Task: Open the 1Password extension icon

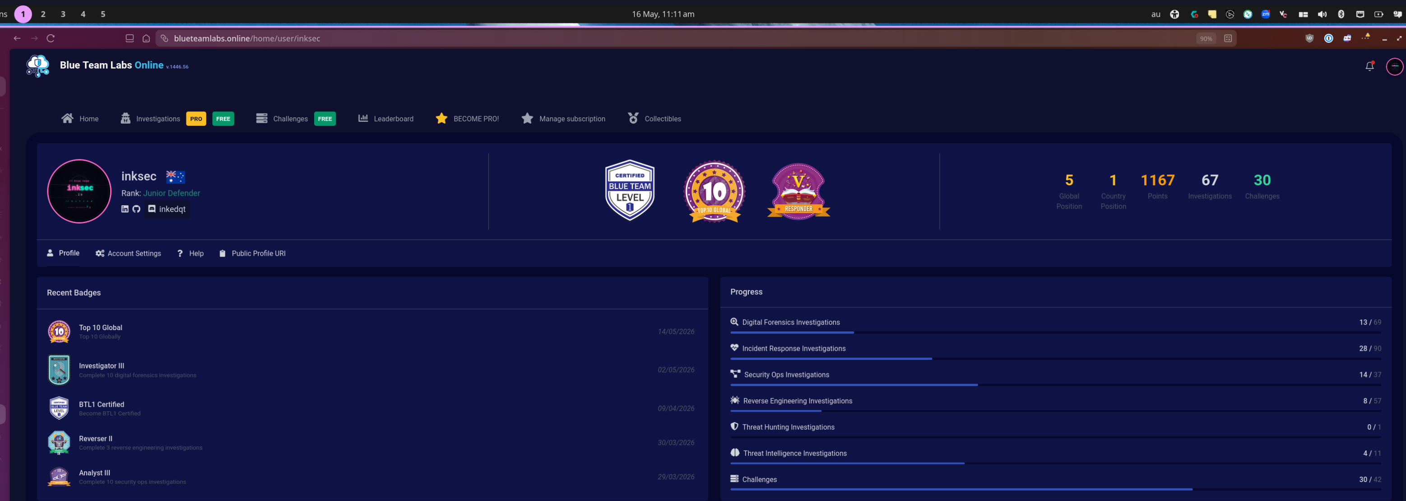Action: [1328, 38]
